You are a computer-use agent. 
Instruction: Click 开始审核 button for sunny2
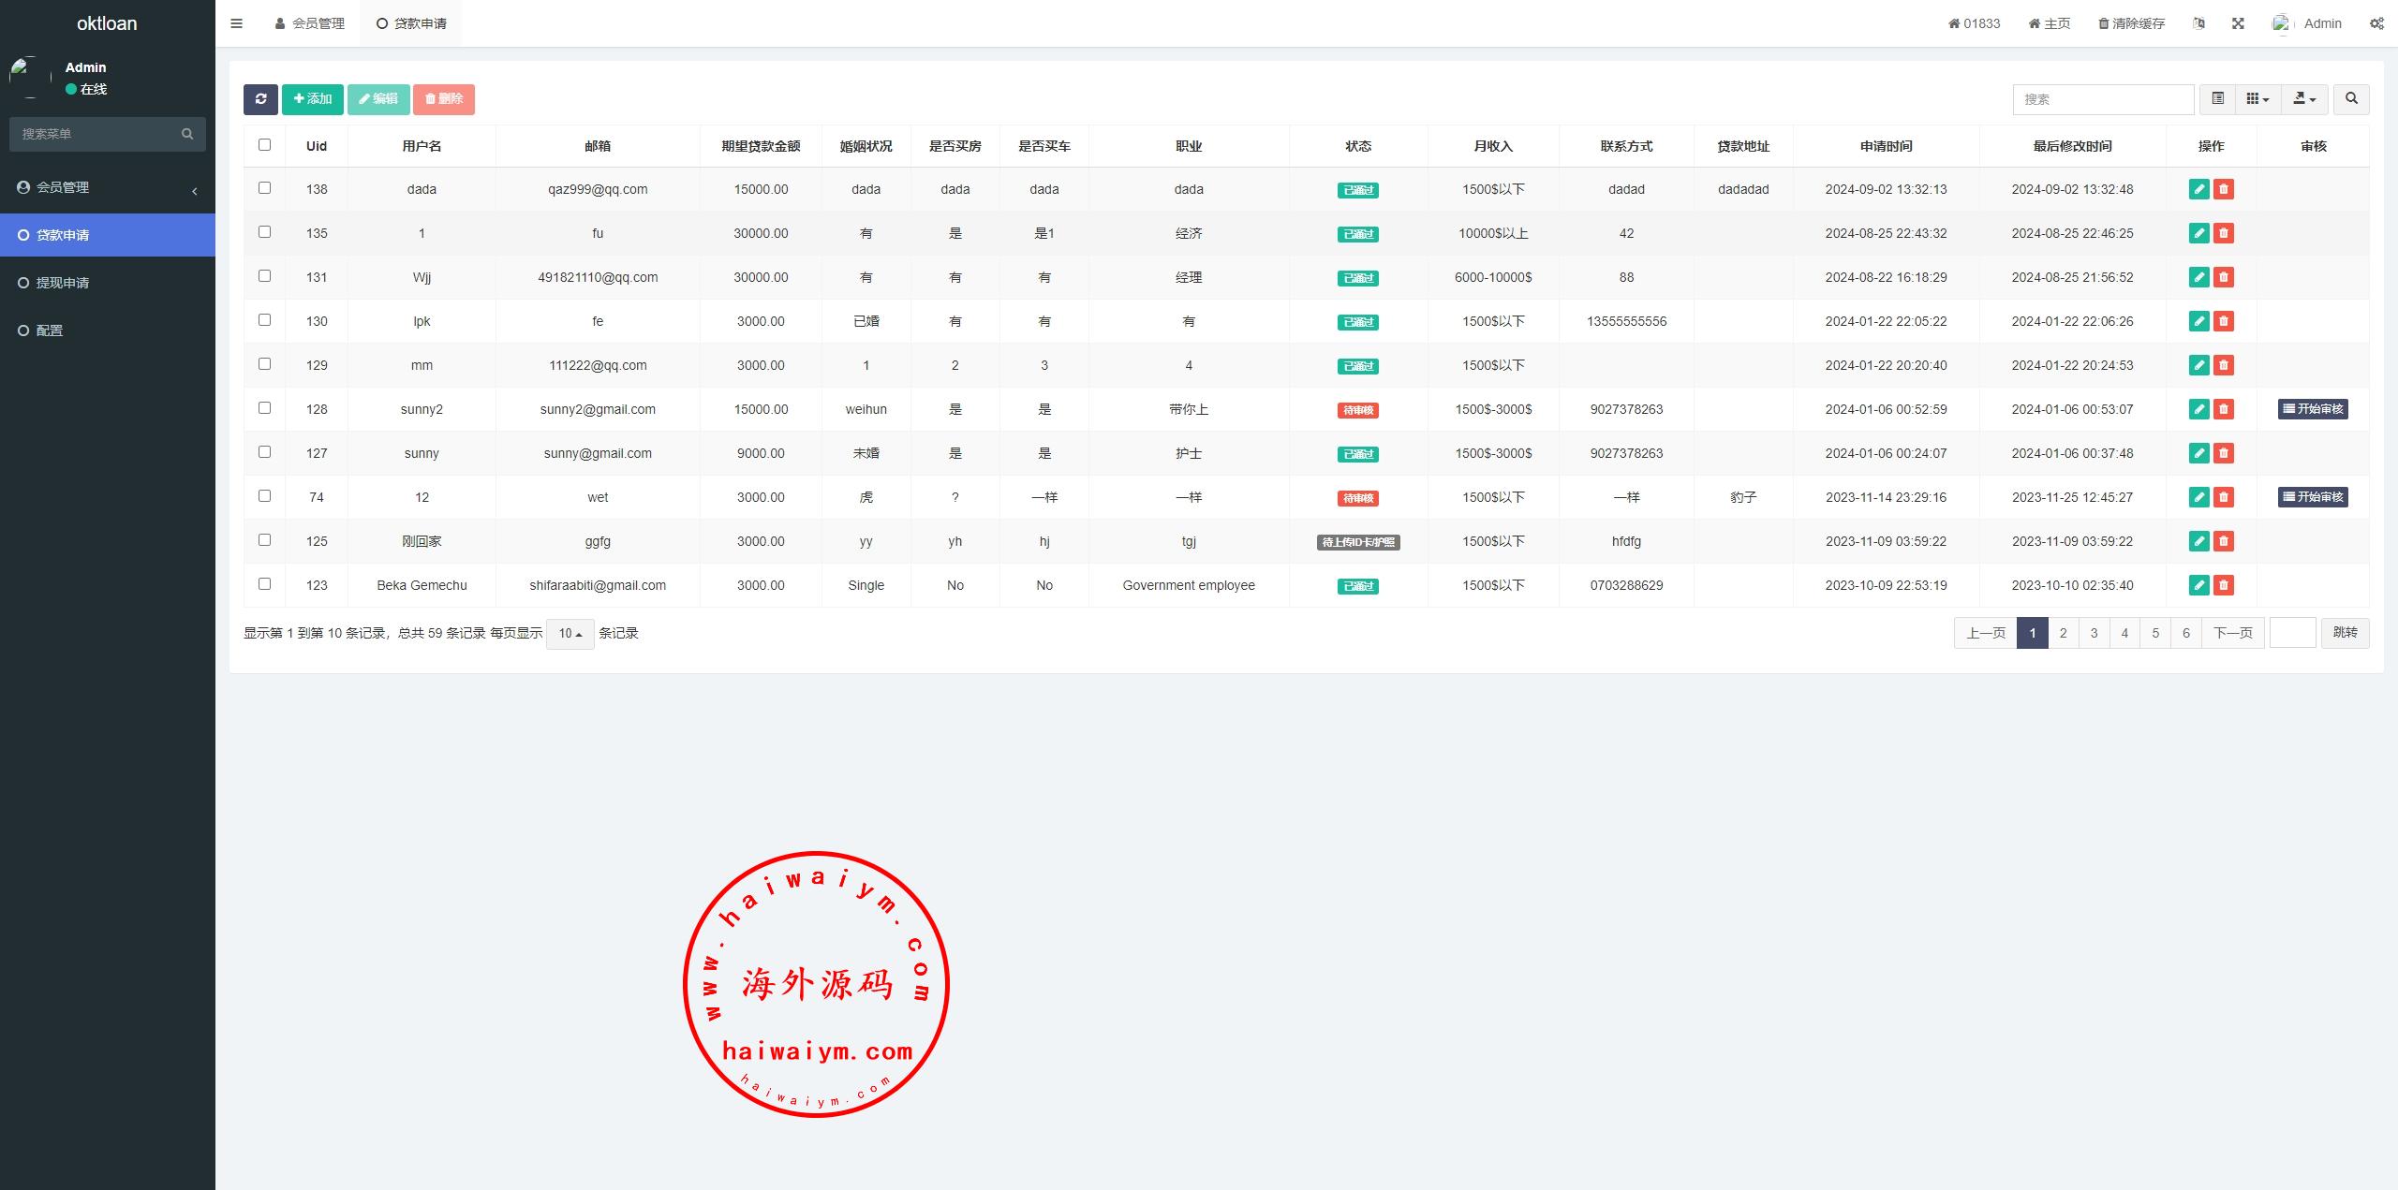point(2313,409)
